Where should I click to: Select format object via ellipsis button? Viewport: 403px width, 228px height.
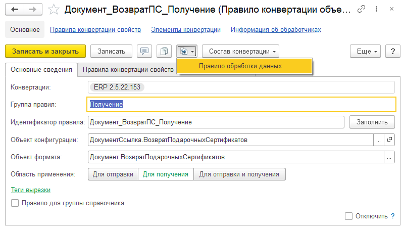point(389,157)
